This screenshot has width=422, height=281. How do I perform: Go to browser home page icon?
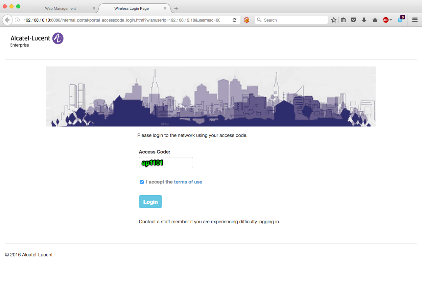(375, 20)
